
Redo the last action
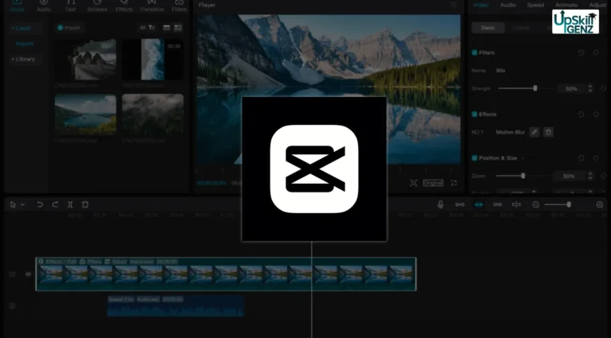click(55, 205)
